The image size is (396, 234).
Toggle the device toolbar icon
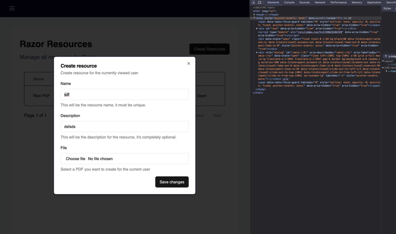[260, 2]
